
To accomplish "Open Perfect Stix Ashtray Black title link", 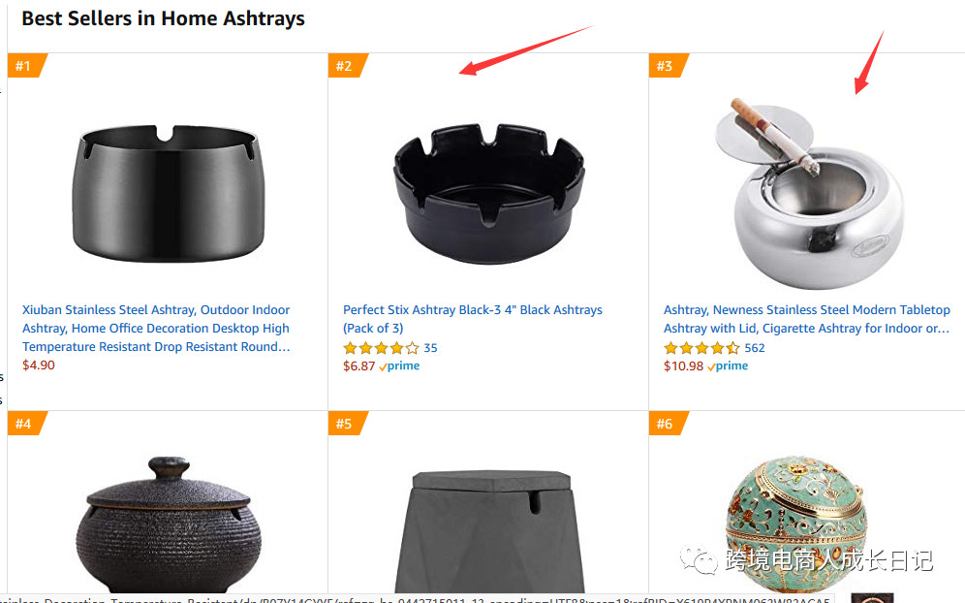I will coord(472,310).
